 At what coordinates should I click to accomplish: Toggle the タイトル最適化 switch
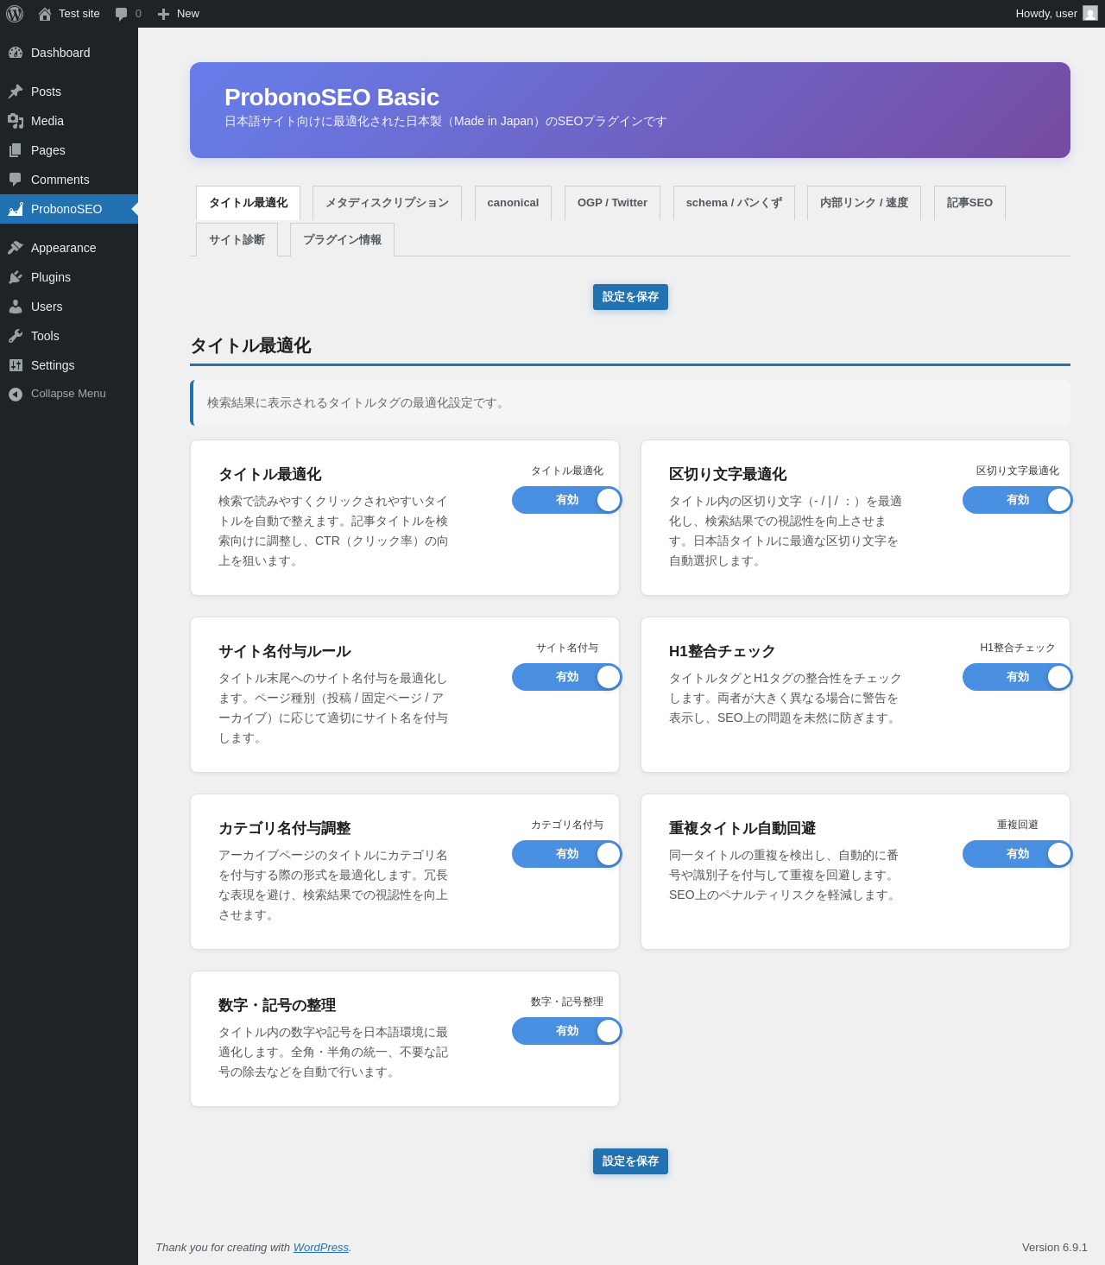567,500
